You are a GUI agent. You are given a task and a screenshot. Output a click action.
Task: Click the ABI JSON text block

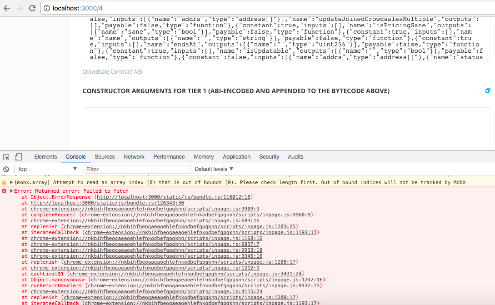pos(287,38)
